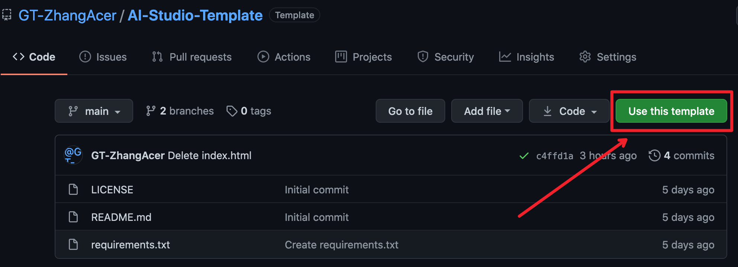Viewport: 738px width, 267px height.
Task: Open the requirements.txt file
Action: point(131,245)
